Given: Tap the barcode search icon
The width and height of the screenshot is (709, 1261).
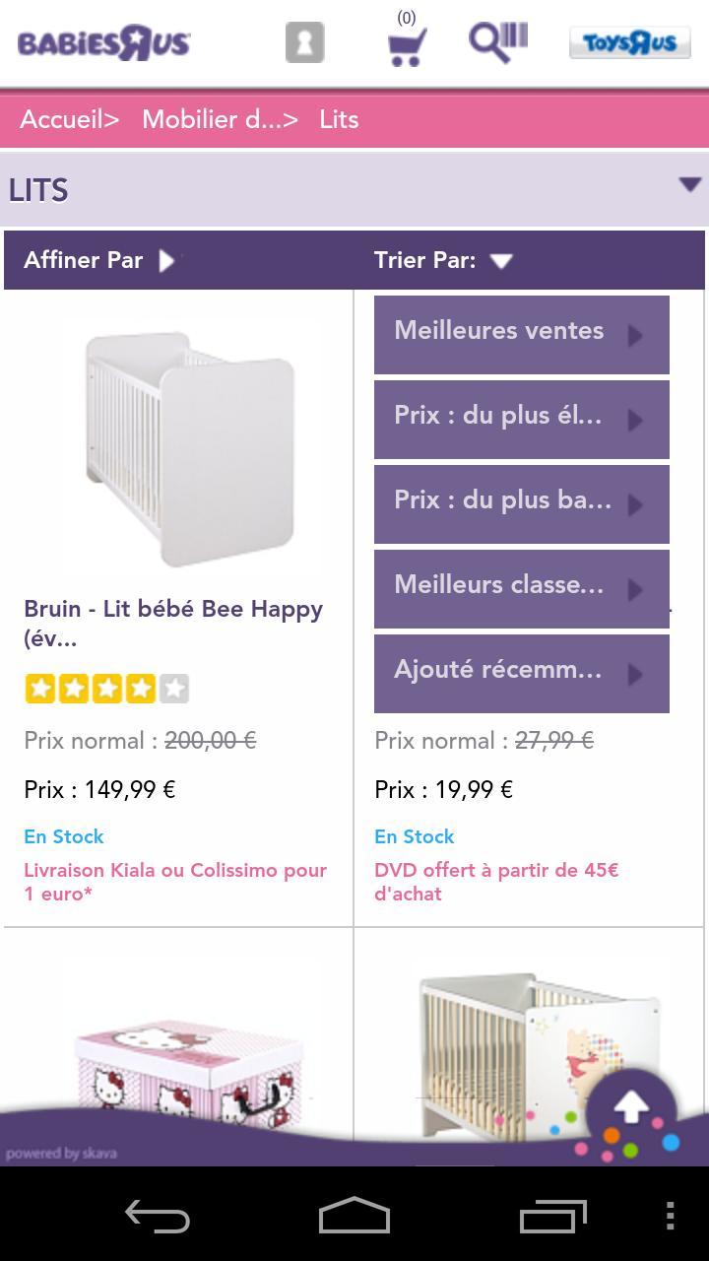Looking at the screenshot, I should pyautogui.click(x=497, y=42).
